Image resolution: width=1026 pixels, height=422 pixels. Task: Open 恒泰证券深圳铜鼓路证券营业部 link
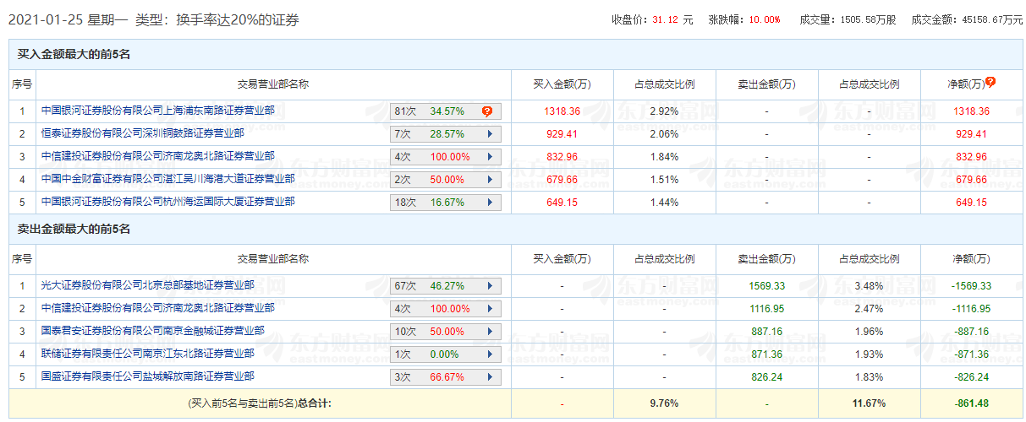click(x=143, y=133)
